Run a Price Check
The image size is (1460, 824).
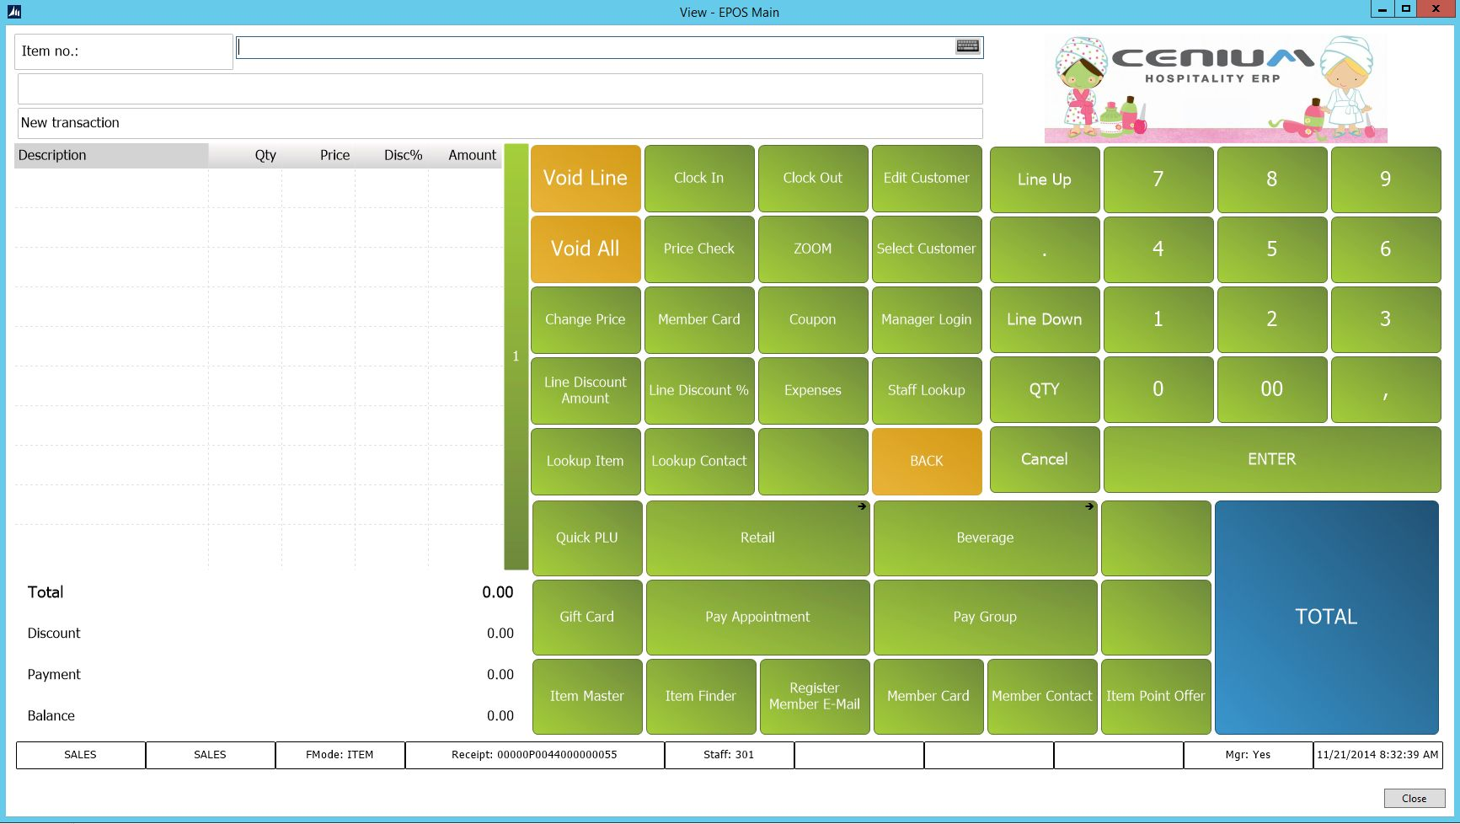tap(698, 249)
